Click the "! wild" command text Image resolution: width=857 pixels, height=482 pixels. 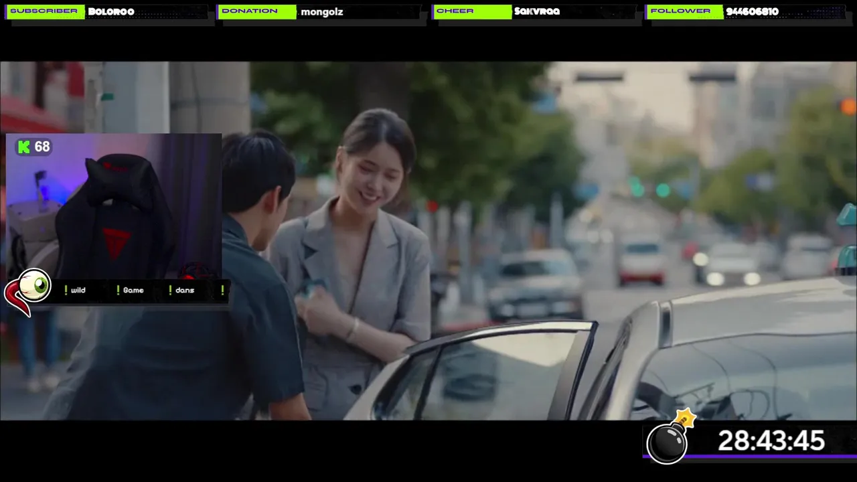75,290
